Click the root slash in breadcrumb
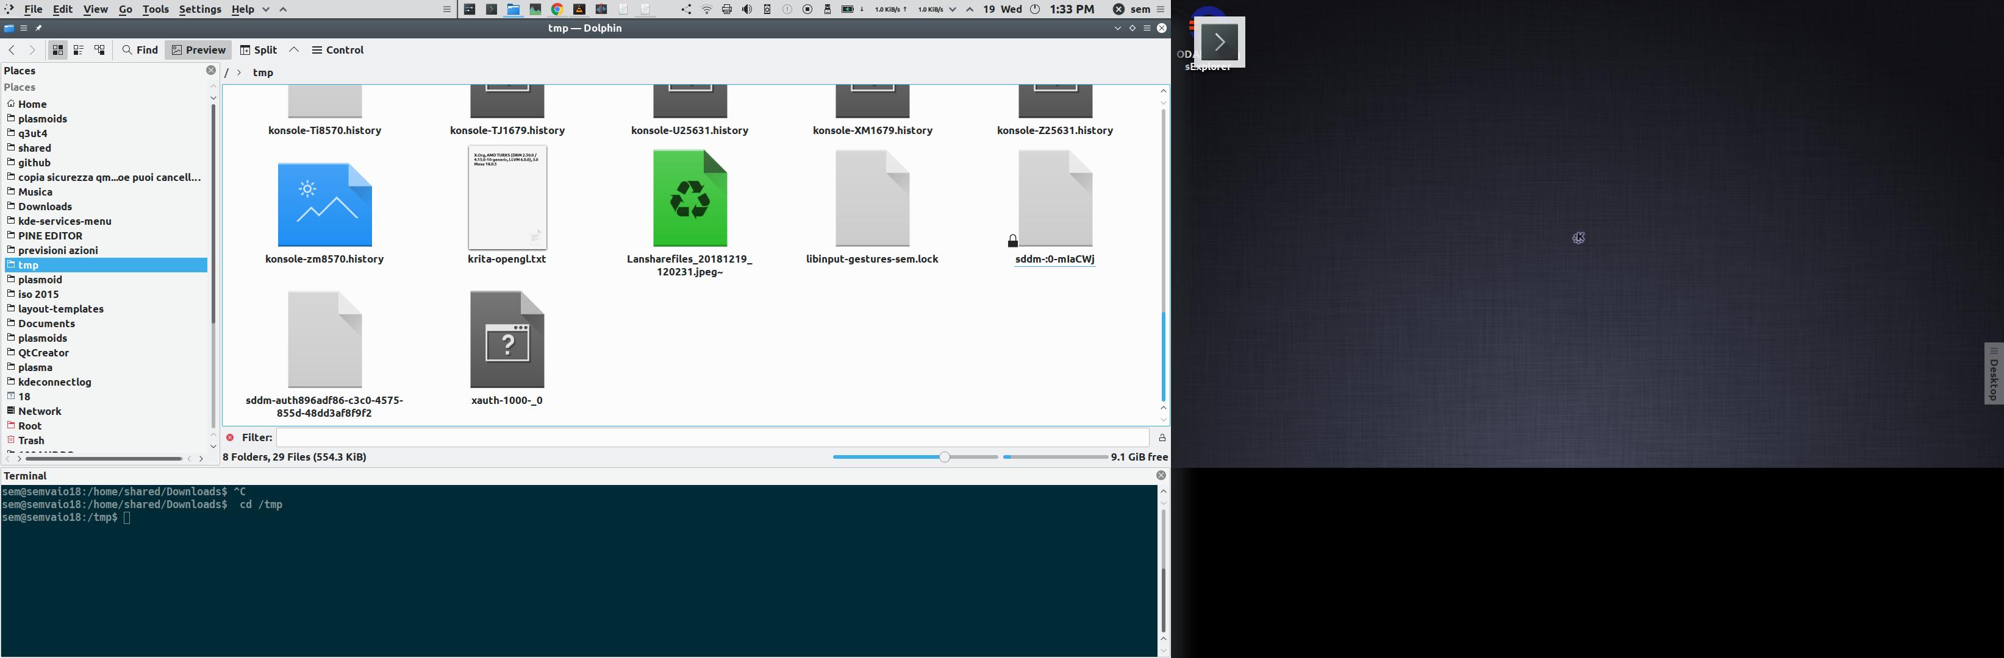Viewport: 2004px width, 658px height. point(226,73)
